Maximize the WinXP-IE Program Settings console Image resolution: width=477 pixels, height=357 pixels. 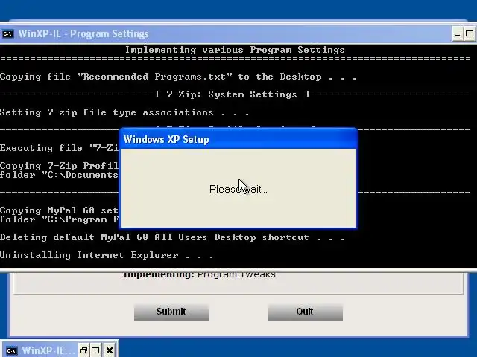(x=470, y=33)
